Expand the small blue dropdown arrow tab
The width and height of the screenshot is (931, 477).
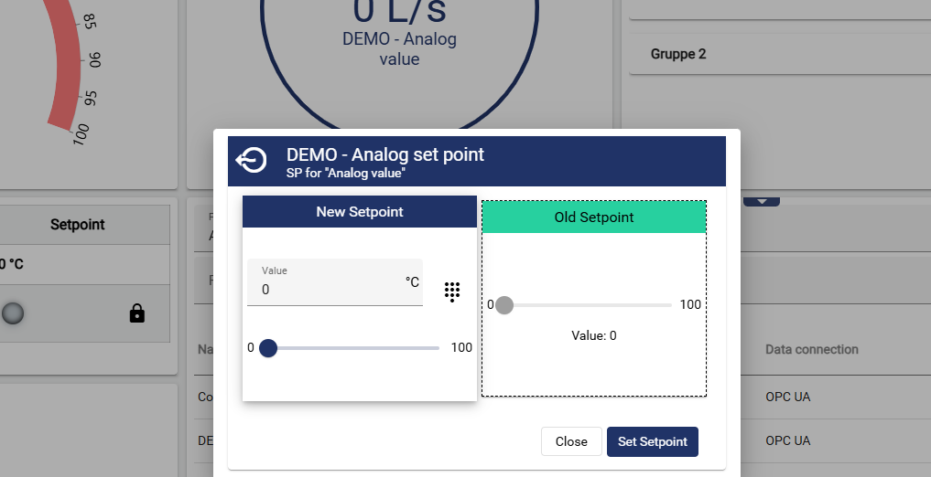click(761, 201)
